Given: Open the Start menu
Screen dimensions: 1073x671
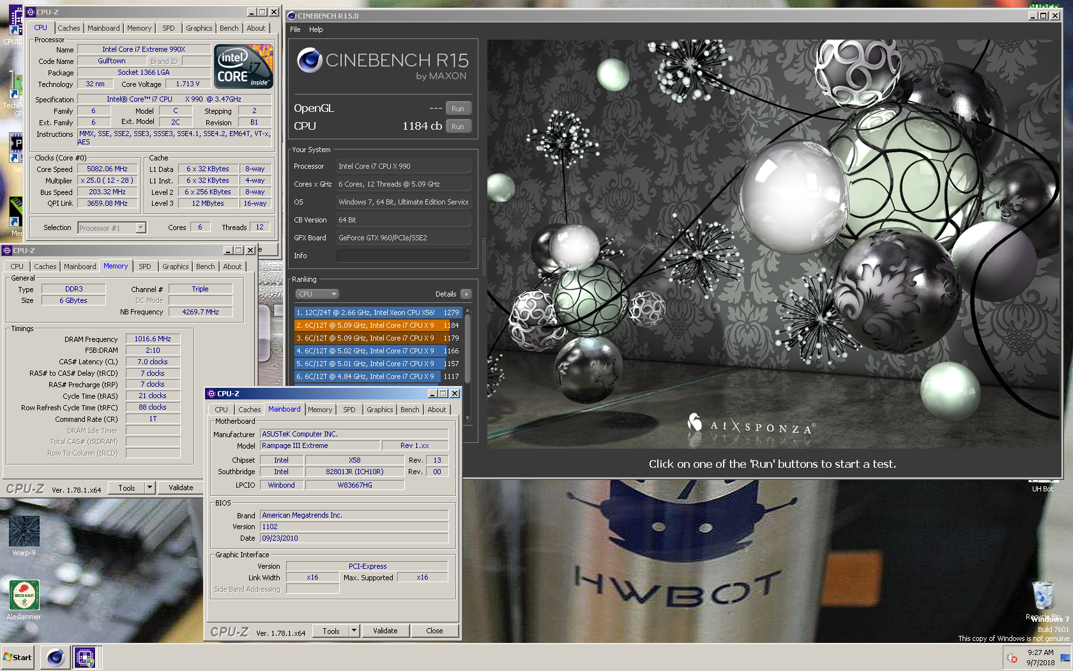Looking at the screenshot, I should 18,657.
